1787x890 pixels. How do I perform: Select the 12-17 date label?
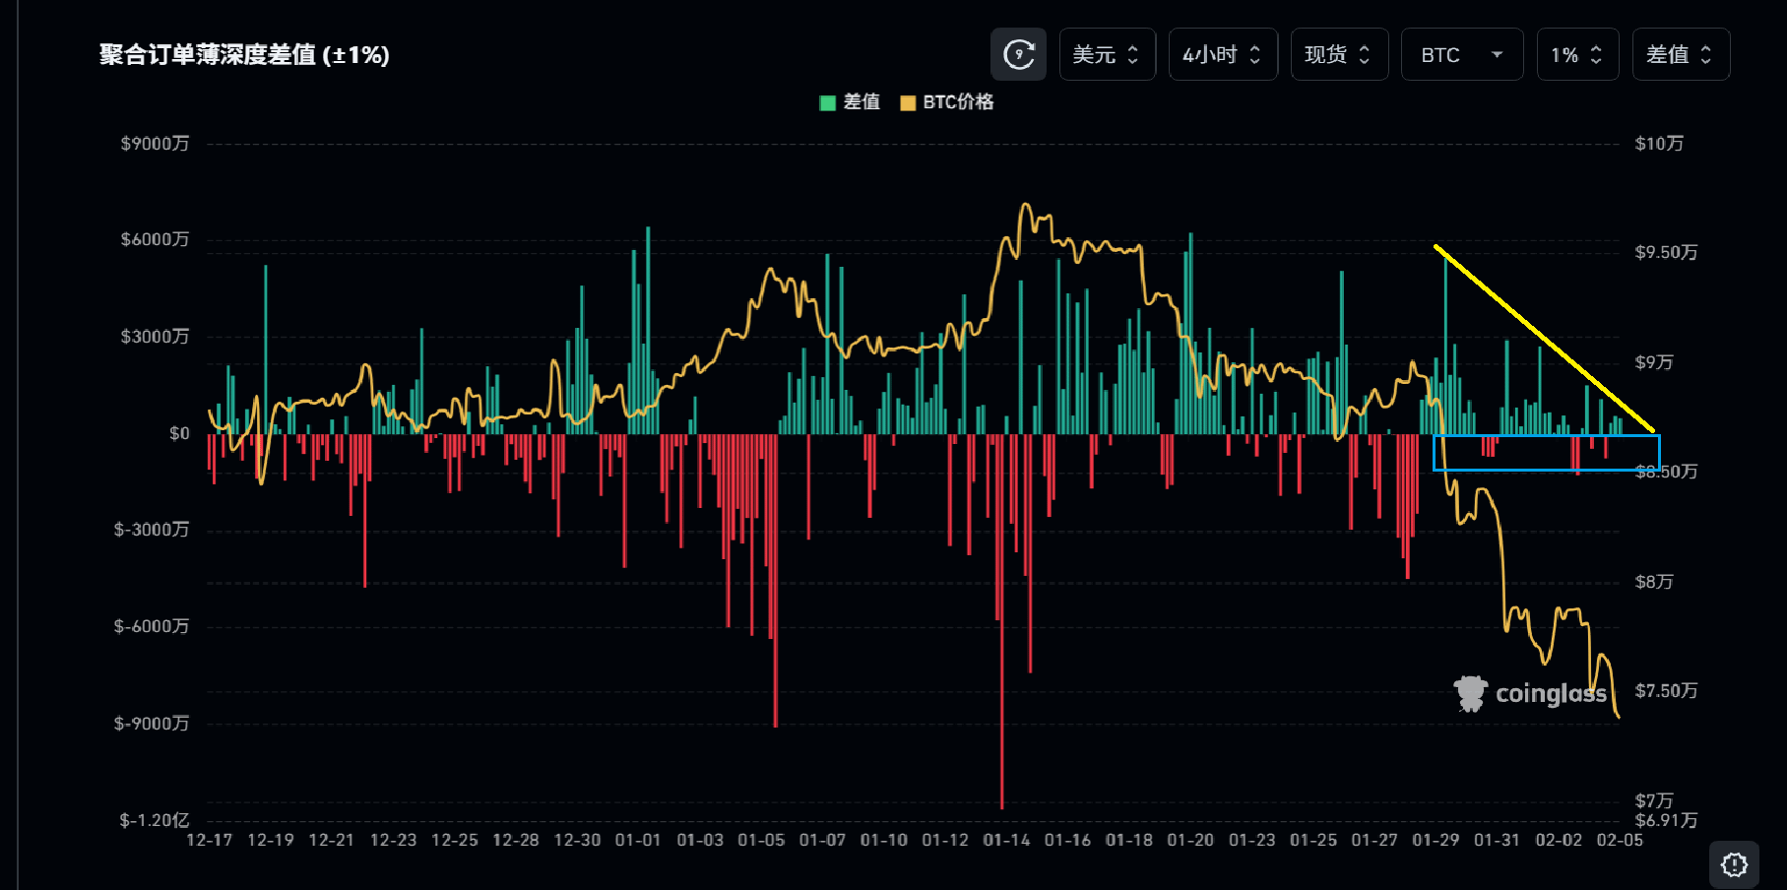click(x=210, y=840)
